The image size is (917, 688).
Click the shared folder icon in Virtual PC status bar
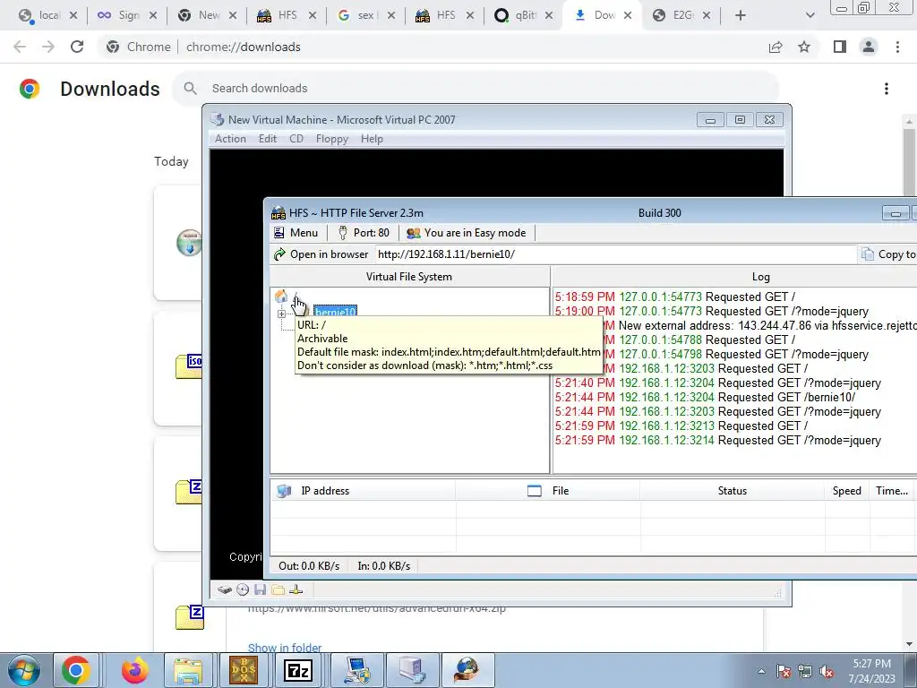[x=279, y=589]
